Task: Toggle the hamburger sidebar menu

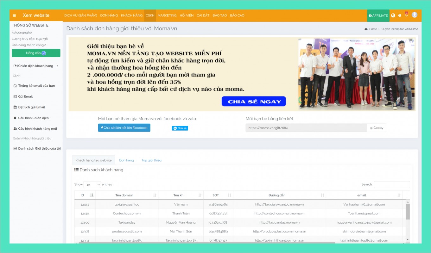Action: pos(14,15)
